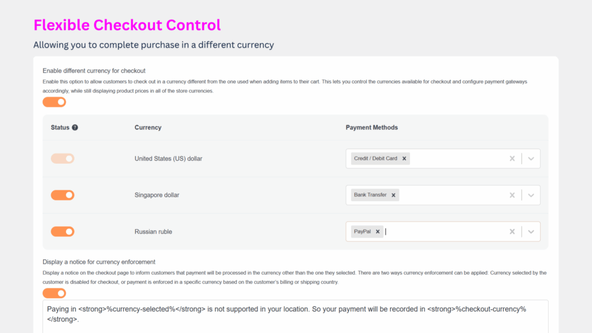
Task: Remove the Bank Transfer payment tag
Action: [393, 195]
